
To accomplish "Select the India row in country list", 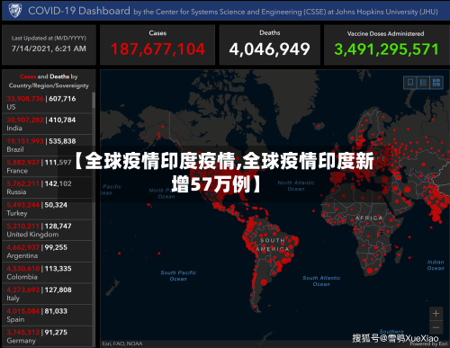I will point(47,124).
